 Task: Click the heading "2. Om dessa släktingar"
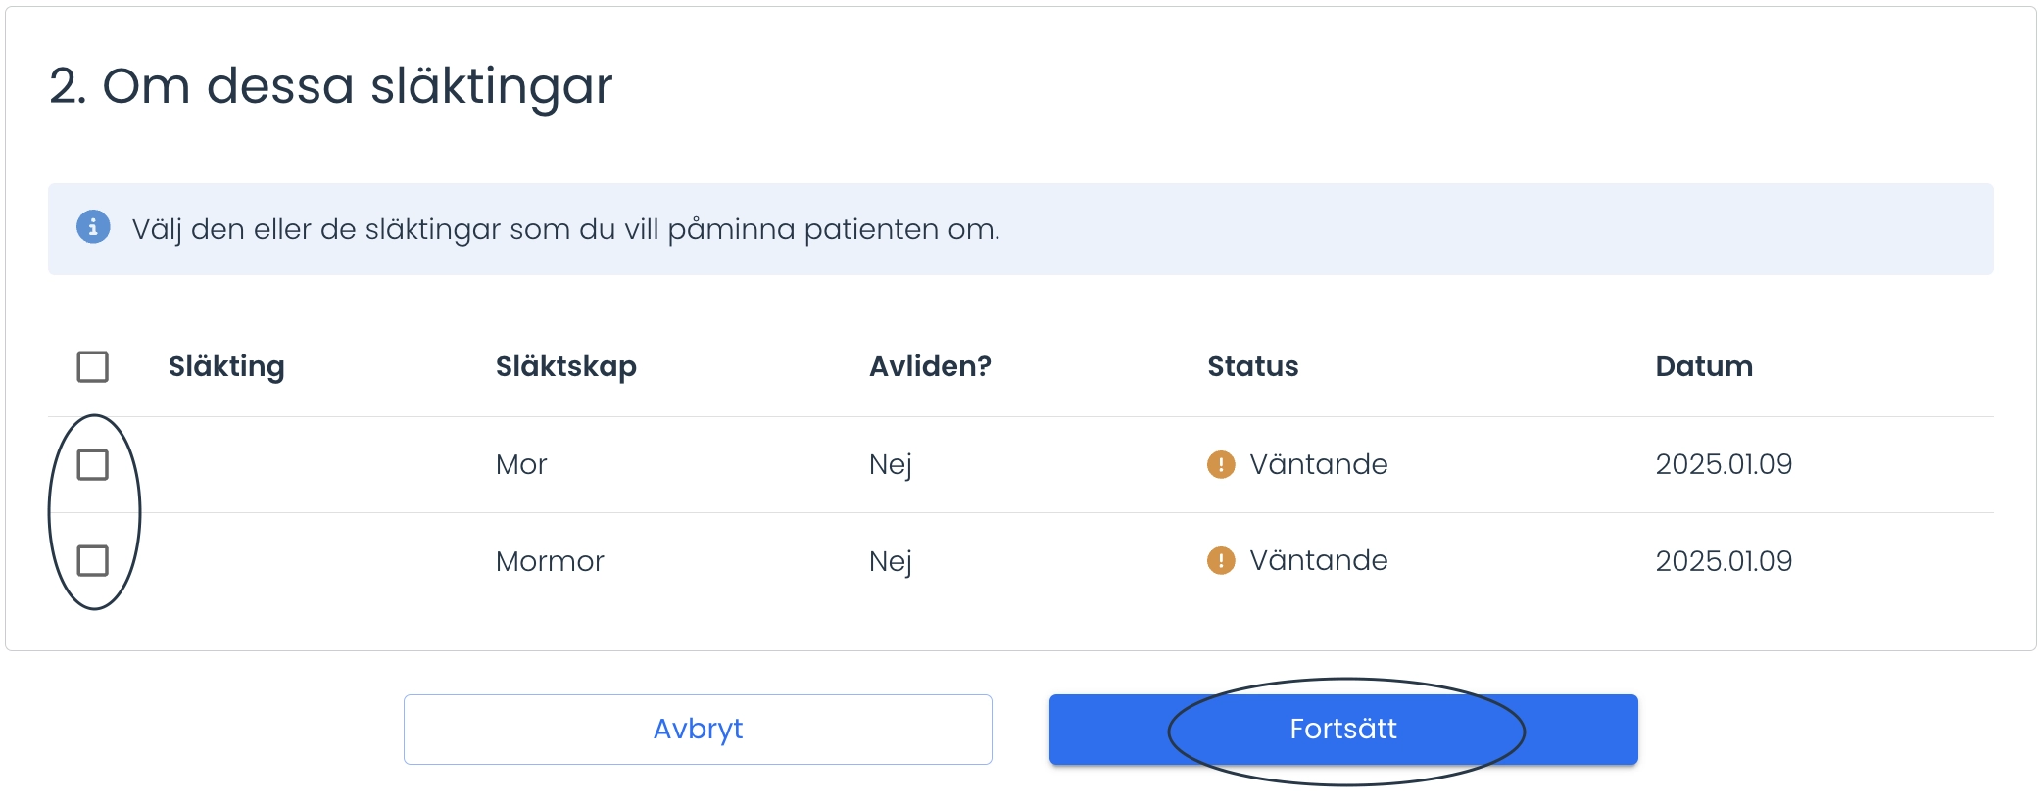(x=331, y=86)
